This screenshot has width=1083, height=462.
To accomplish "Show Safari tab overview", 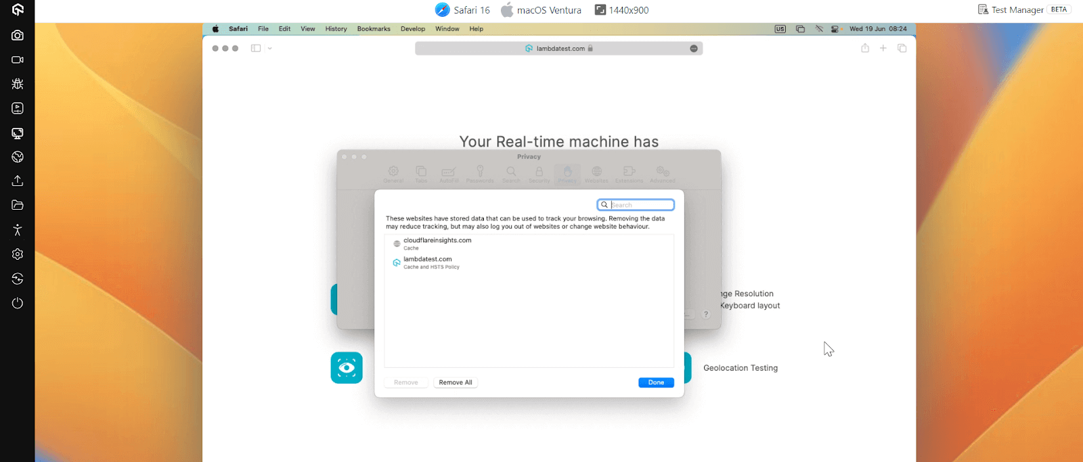I will point(902,48).
